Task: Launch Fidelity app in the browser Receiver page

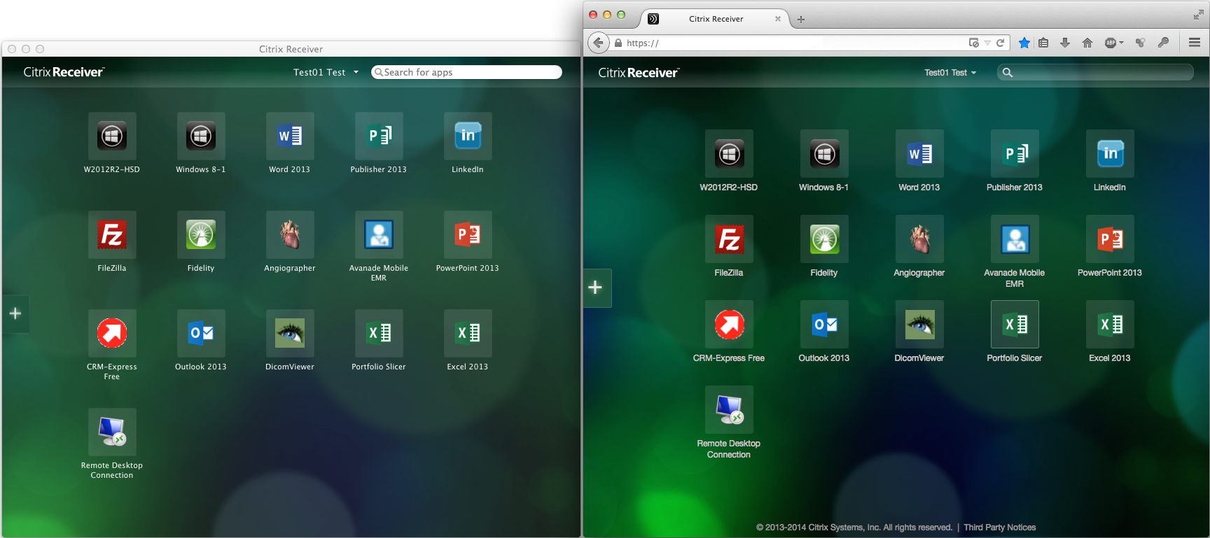Action: (824, 239)
